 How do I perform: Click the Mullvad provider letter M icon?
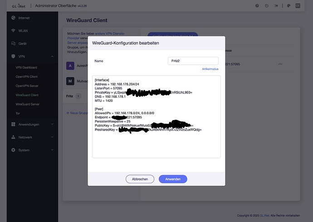tap(70, 81)
